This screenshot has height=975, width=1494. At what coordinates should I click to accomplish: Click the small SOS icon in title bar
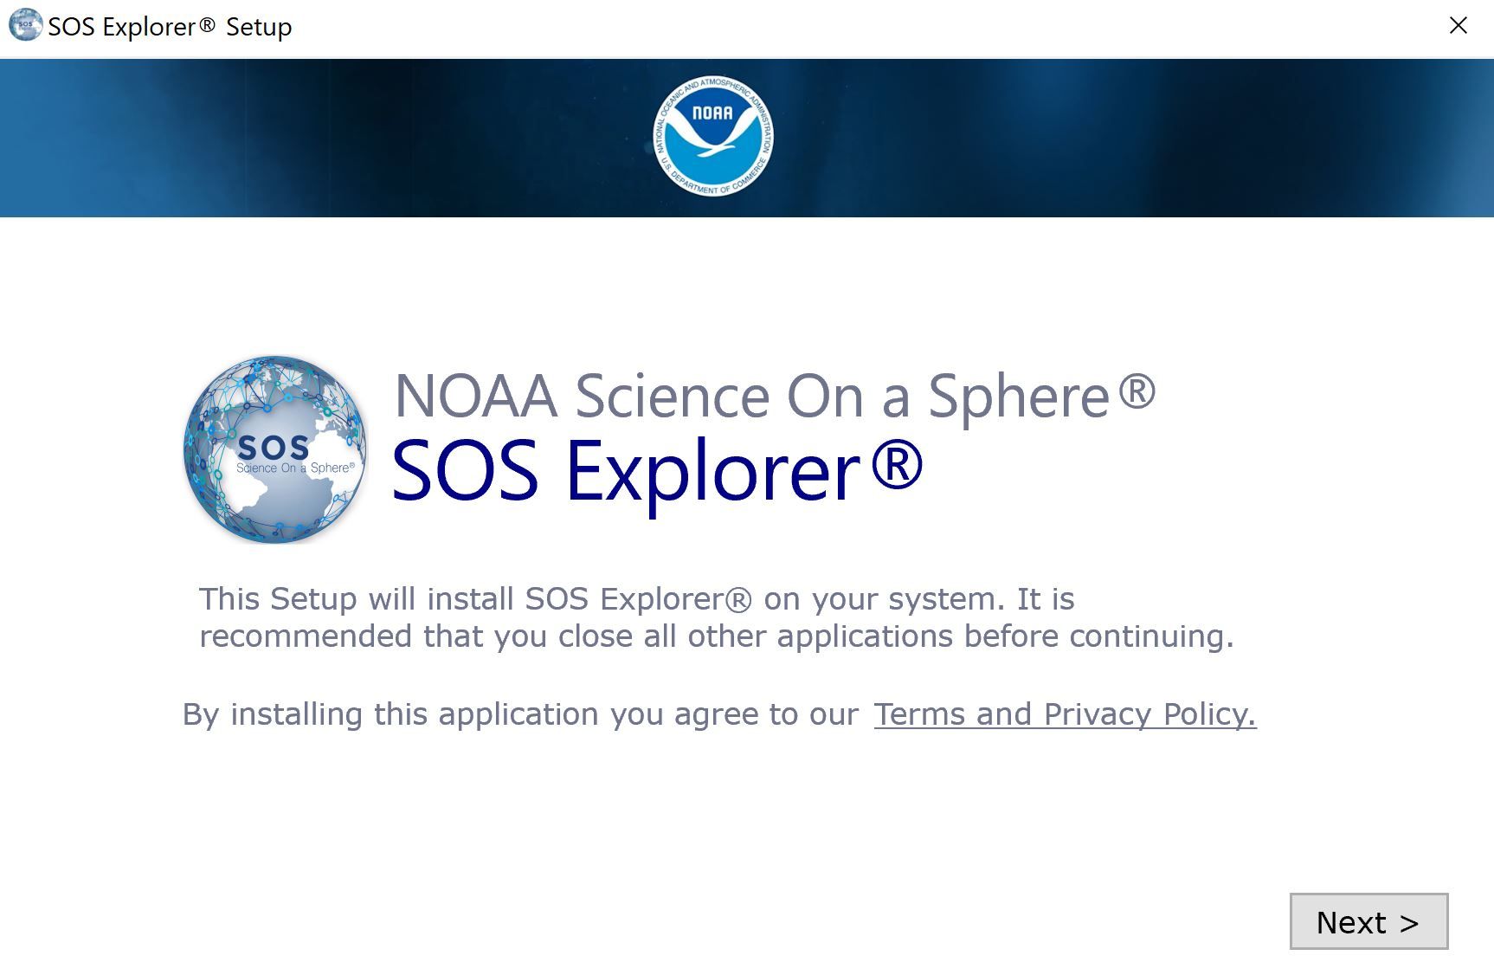tap(25, 26)
